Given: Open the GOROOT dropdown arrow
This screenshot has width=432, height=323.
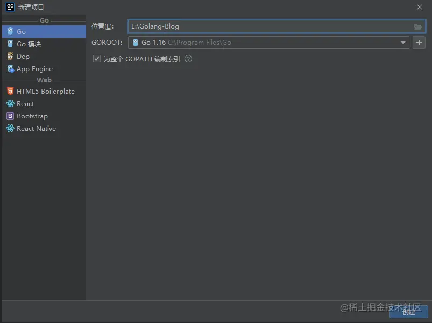Looking at the screenshot, I should [403, 43].
